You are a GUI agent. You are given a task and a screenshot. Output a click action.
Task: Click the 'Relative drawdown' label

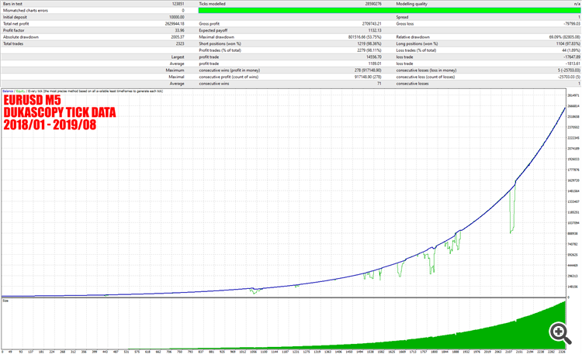(x=413, y=37)
